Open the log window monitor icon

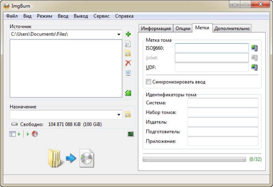[131, 134]
